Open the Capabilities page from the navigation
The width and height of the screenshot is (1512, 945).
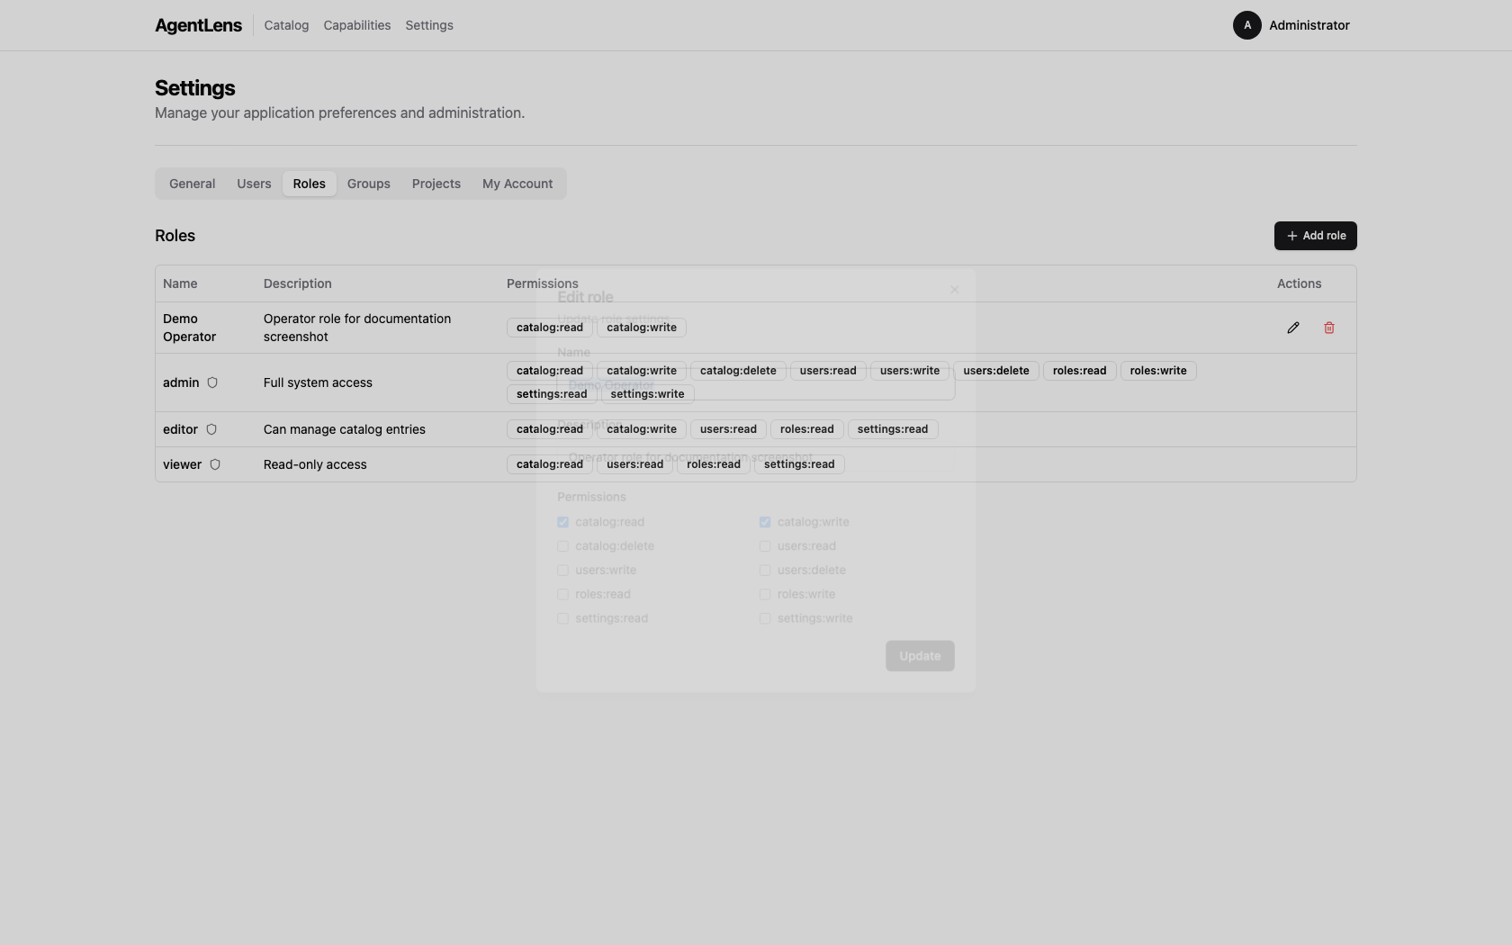click(356, 25)
